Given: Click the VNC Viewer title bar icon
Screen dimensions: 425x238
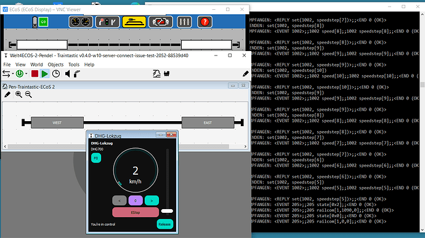Looking at the screenshot, I should [x=5, y=9].
